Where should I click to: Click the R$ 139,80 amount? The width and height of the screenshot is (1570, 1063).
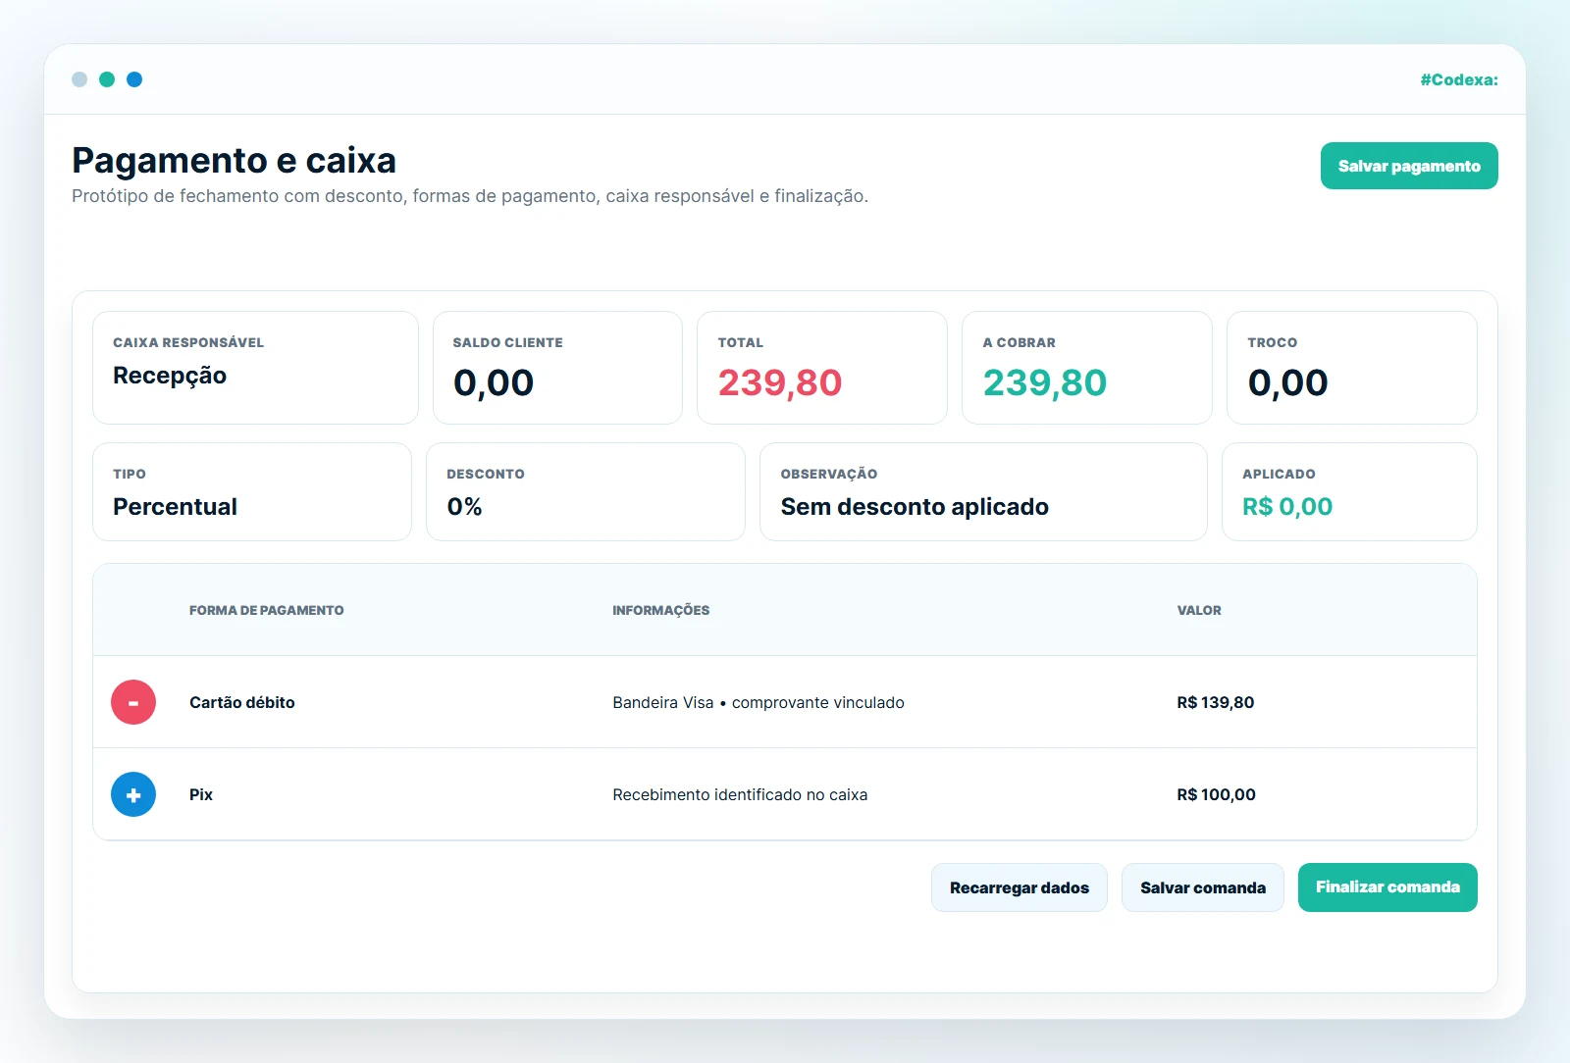tap(1216, 702)
